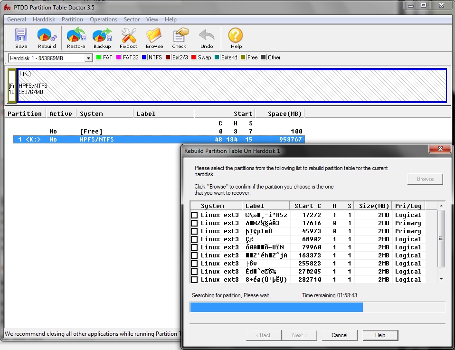Click the Restore toolbar icon
This screenshot has height=350, width=455.
76,38
